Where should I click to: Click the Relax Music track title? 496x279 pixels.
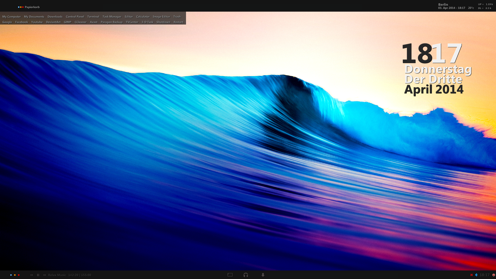click(57, 275)
